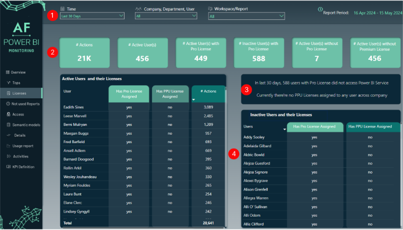Select inactive user Allis Clifford

click(253, 224)
